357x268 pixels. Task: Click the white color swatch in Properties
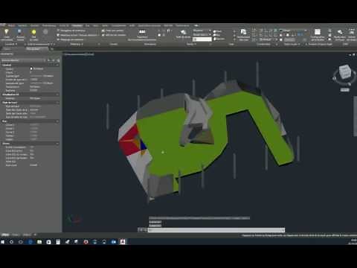click(31, 68)
